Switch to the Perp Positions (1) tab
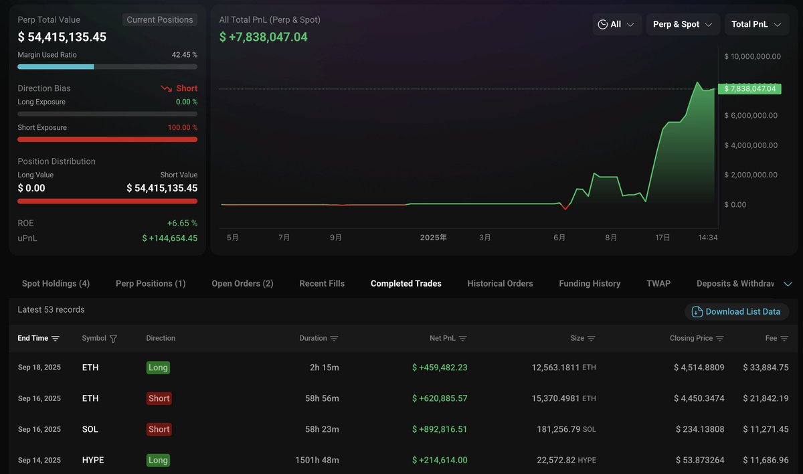Viewport: 803px width, 474px height. (151, 284)
